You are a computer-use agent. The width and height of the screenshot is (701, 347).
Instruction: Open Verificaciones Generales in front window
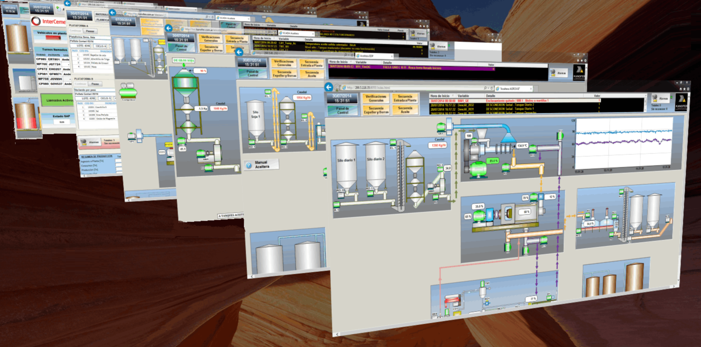pyautogui.click(x=376, y=98)
